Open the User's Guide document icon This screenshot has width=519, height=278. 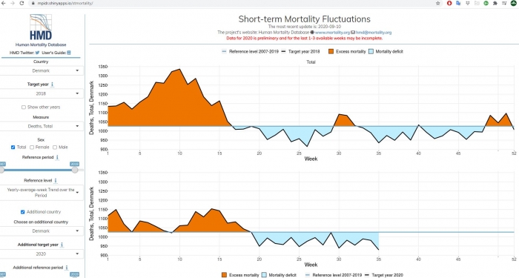pyautogui.click(x=69, y=53)
